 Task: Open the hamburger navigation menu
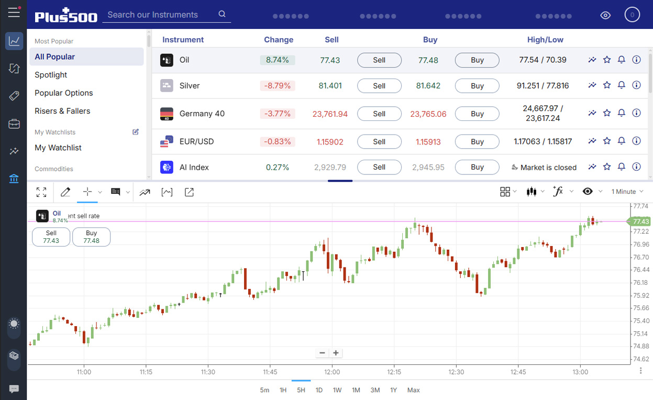coord(14,13)
